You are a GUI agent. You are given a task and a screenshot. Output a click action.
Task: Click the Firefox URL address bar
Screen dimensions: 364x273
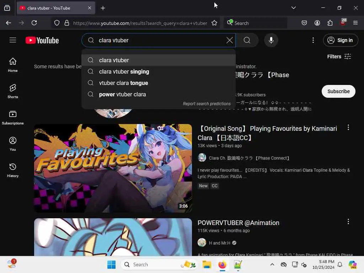click(x=140, y=23)
